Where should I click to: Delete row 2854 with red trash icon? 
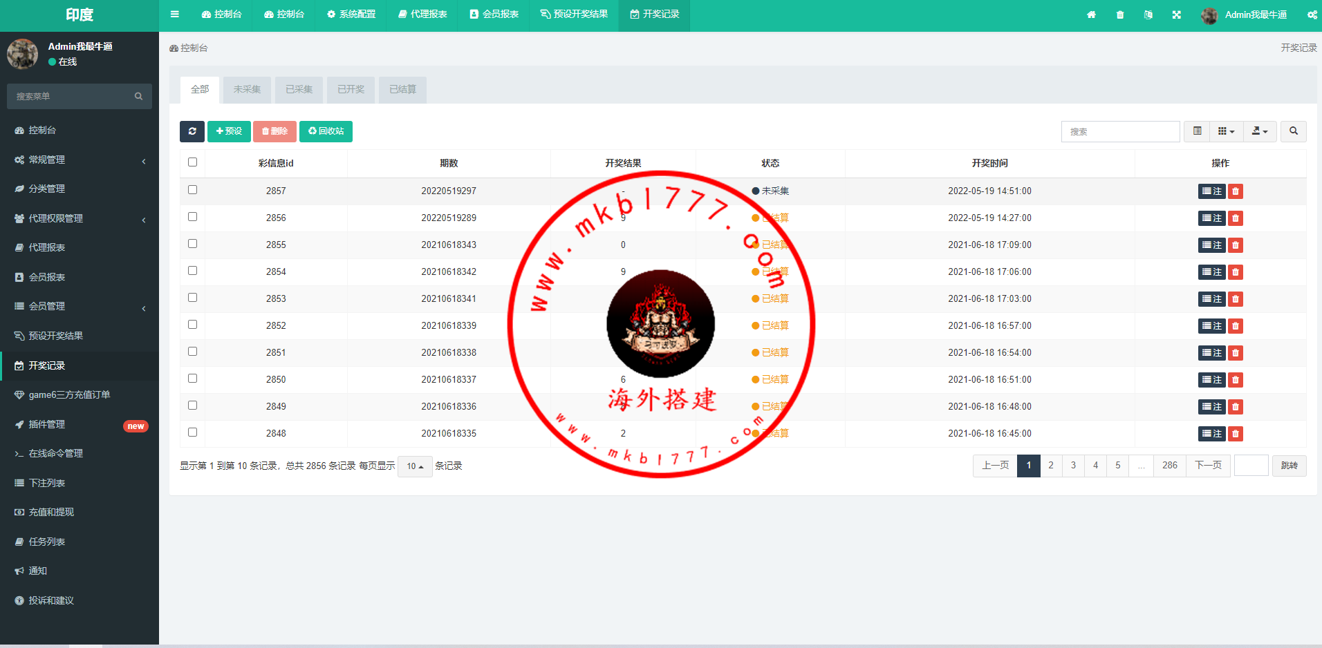click(x=1236, y=272)
